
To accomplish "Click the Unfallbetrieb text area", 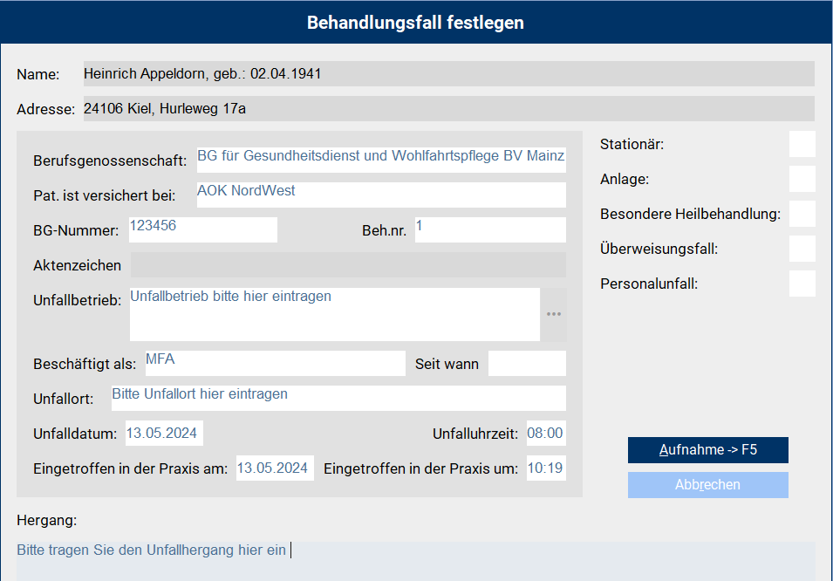I will [x=334, y=314].
